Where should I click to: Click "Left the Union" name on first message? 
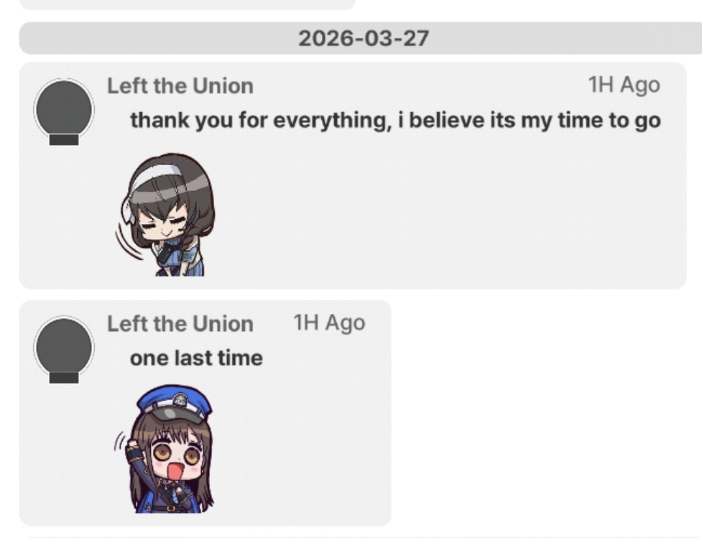(180, 86)
